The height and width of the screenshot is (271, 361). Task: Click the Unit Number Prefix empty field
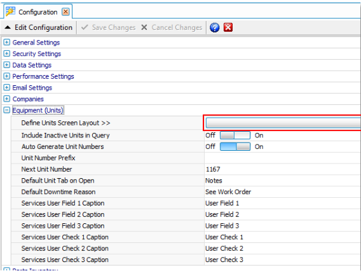tap(282, 158)
